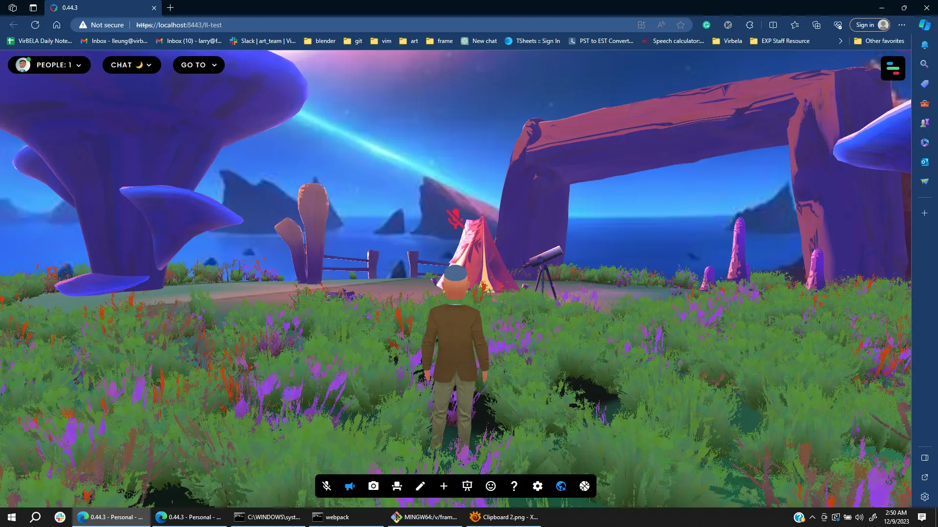Expand the CHAT dropdown
This screenshot has width=938, height=527.
coord(131,65)
